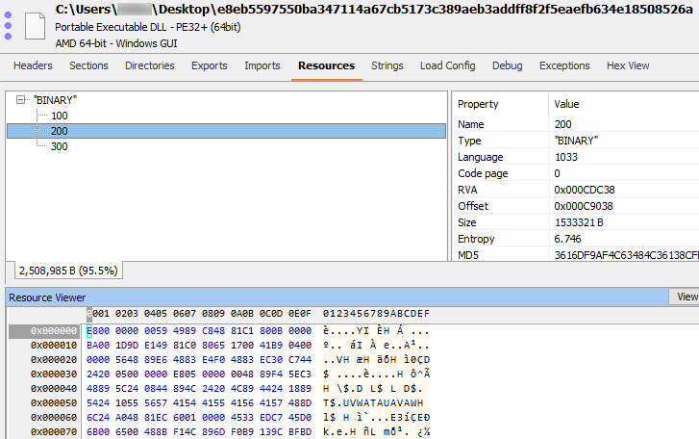Click the hex offset 0x000000 row label
Image resolution: width=699 pixels, height=439 pixels.
point(45,331)
